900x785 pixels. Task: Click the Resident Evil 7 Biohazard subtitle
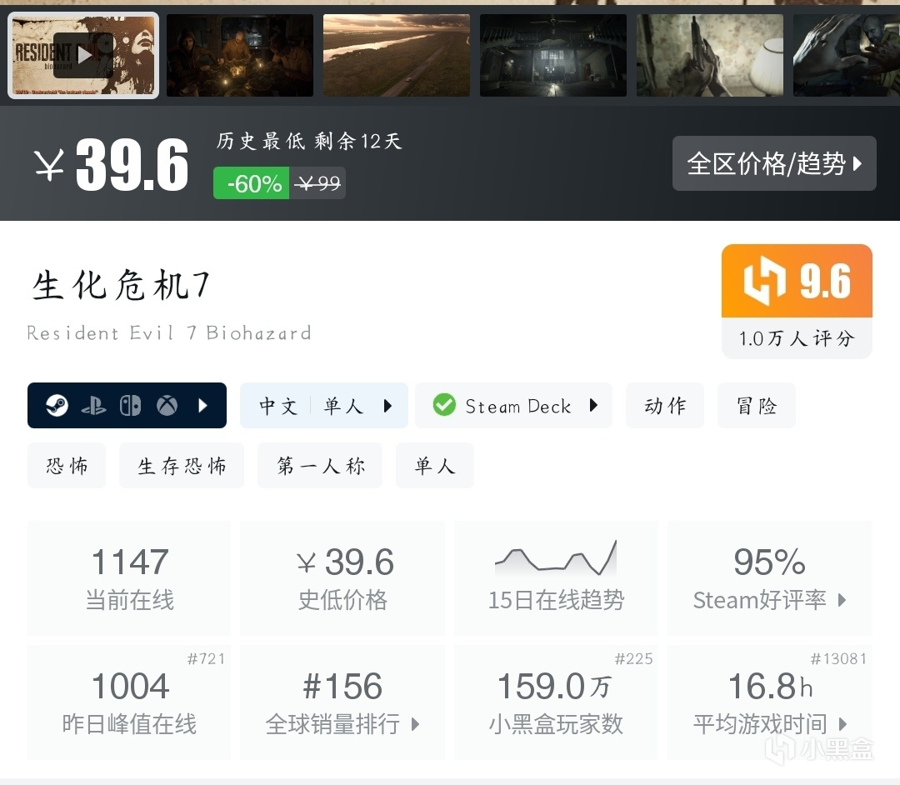(x=169, y=332)
